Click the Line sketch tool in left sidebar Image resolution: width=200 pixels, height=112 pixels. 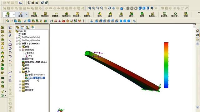(10, 41)
